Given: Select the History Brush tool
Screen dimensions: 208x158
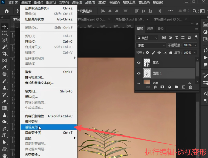Looking at the screenshot, I should [x=4, y=95].
